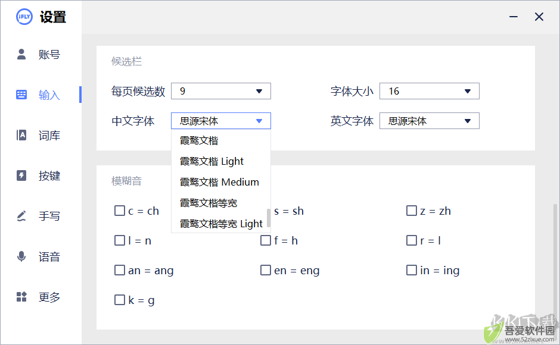
Task: Click the lightning key icon
Action: click(x=21, y=175)
